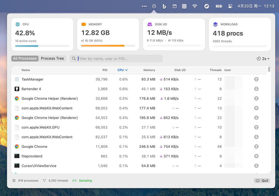The width and height of the screenshot is (279, 196).
Task: Open more options for PID 20,668 row
Action: click(x=256, y=99)
